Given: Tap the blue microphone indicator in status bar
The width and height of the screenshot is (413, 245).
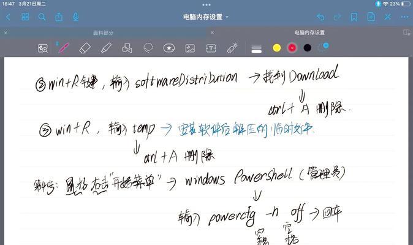Looking at the screenshot, I should click(x=378, y=4).
